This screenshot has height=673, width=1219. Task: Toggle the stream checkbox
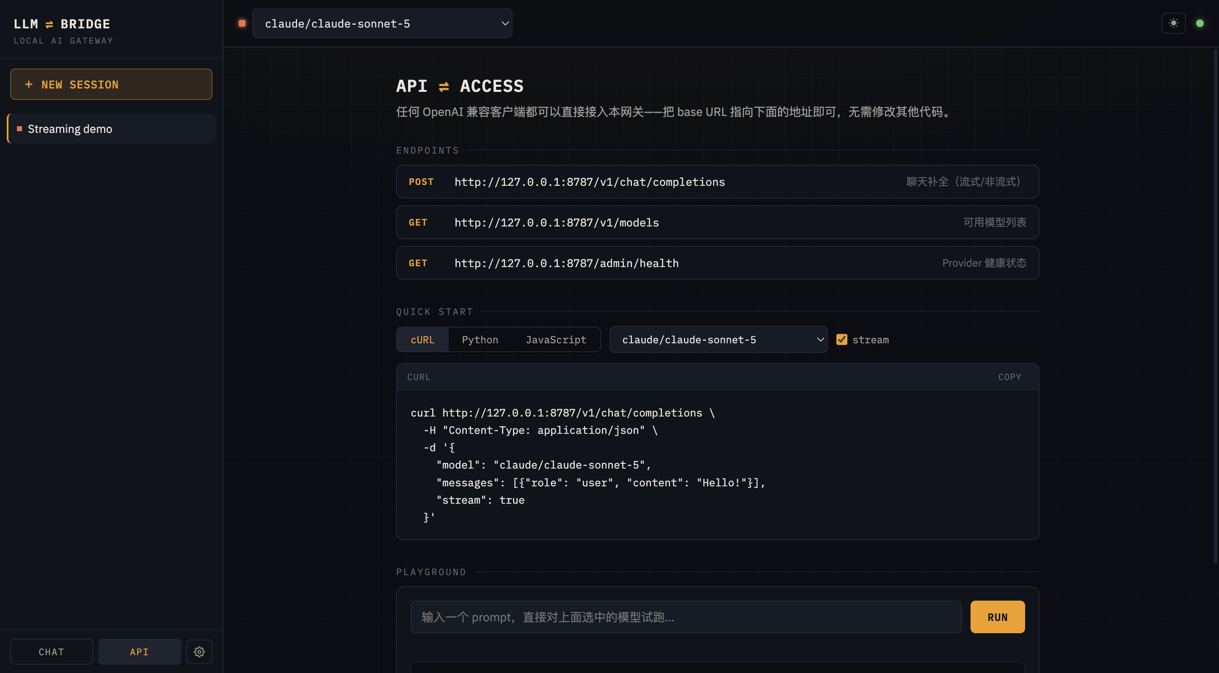[841, 339]
